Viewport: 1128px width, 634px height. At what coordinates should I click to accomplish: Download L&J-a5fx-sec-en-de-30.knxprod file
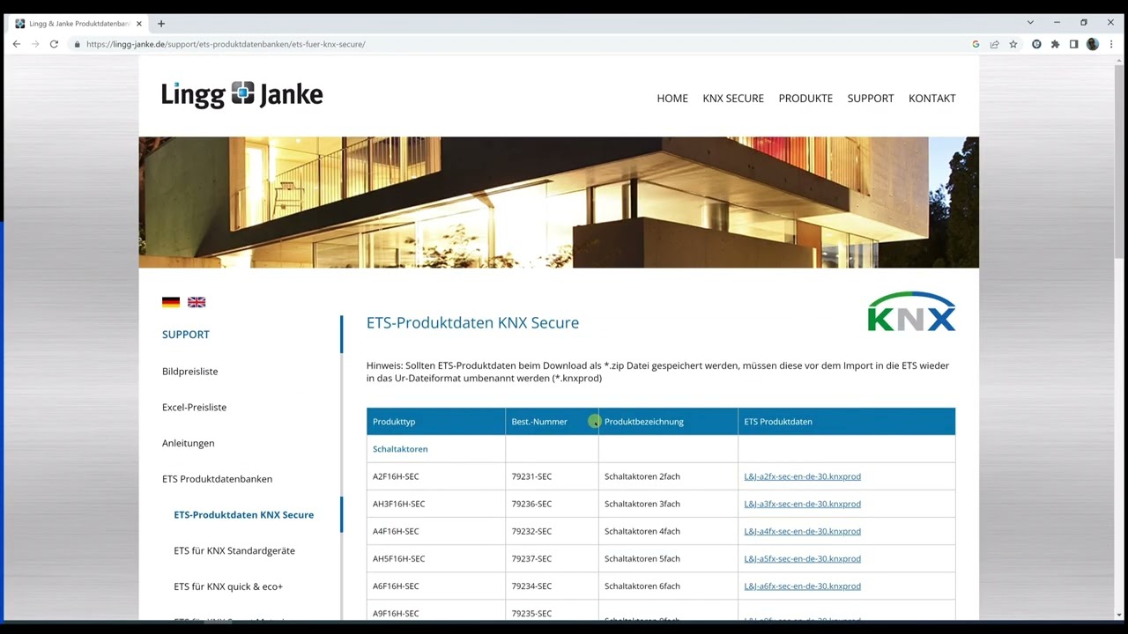click(802, 558)
